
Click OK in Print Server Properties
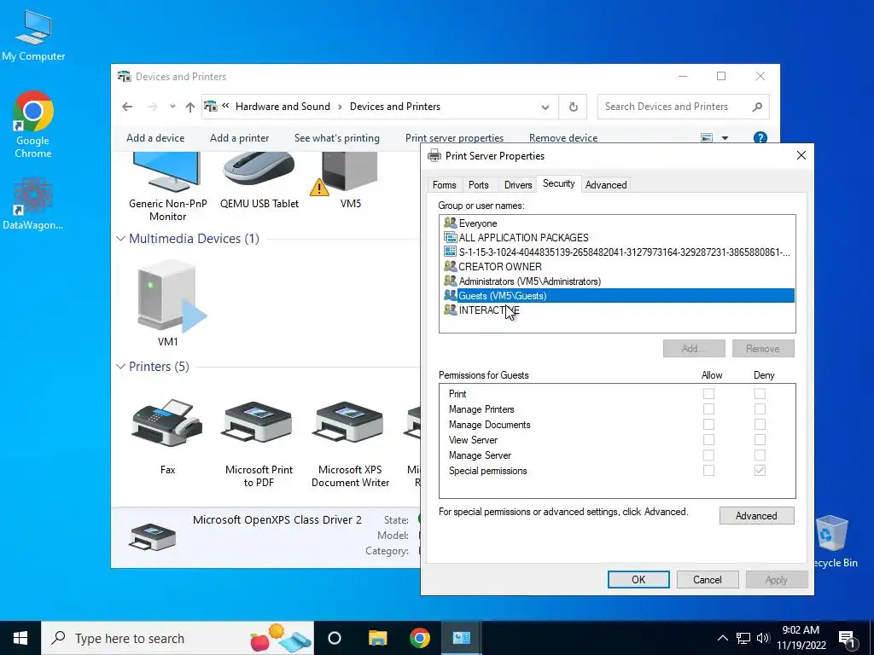pos(638,580)
